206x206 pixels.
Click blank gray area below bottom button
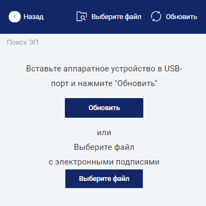[x=104, y=197]
